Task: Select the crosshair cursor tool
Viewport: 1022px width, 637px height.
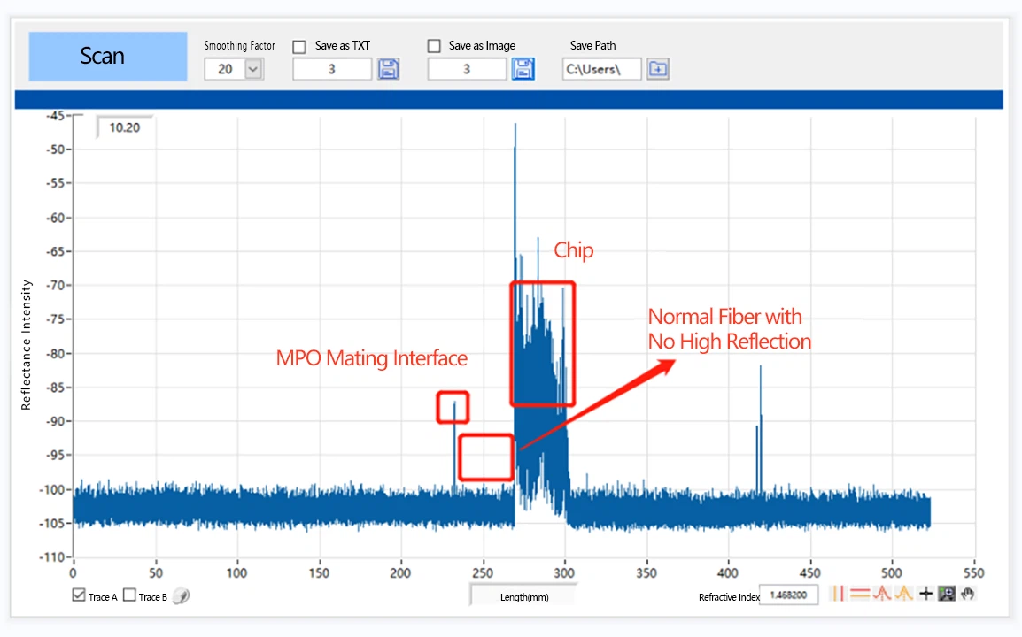Action: pyautogui.click(x=926, y=594)
